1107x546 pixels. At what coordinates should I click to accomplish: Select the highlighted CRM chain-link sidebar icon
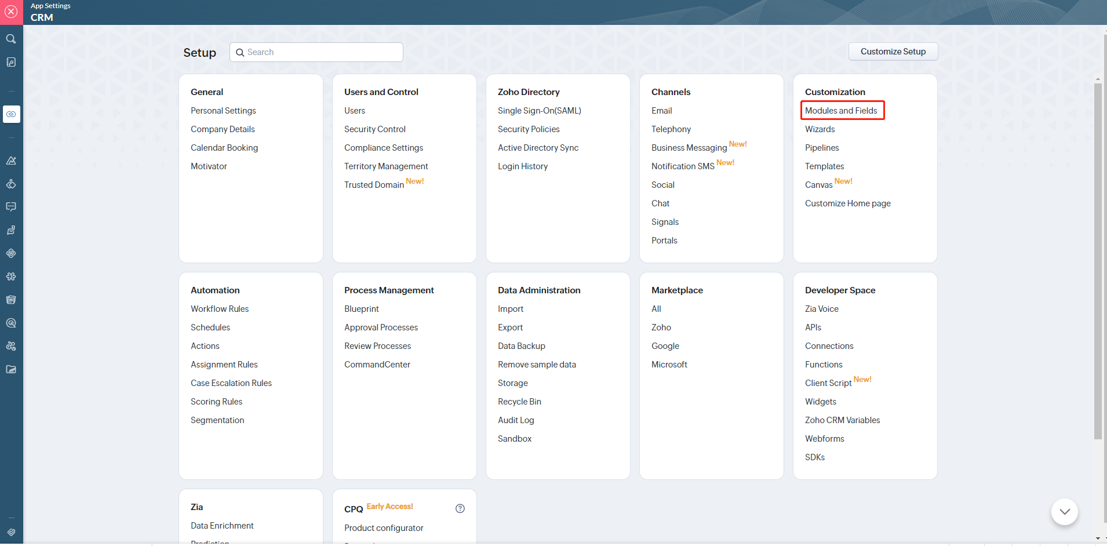pyautogui.click(x=11, y=114)
